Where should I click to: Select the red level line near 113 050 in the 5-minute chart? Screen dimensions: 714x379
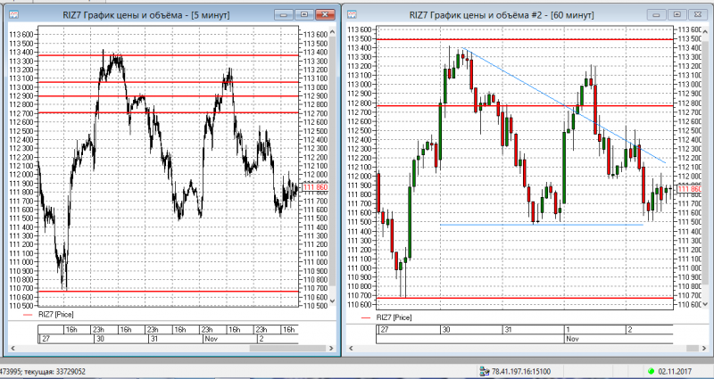(x=169, y=82)
